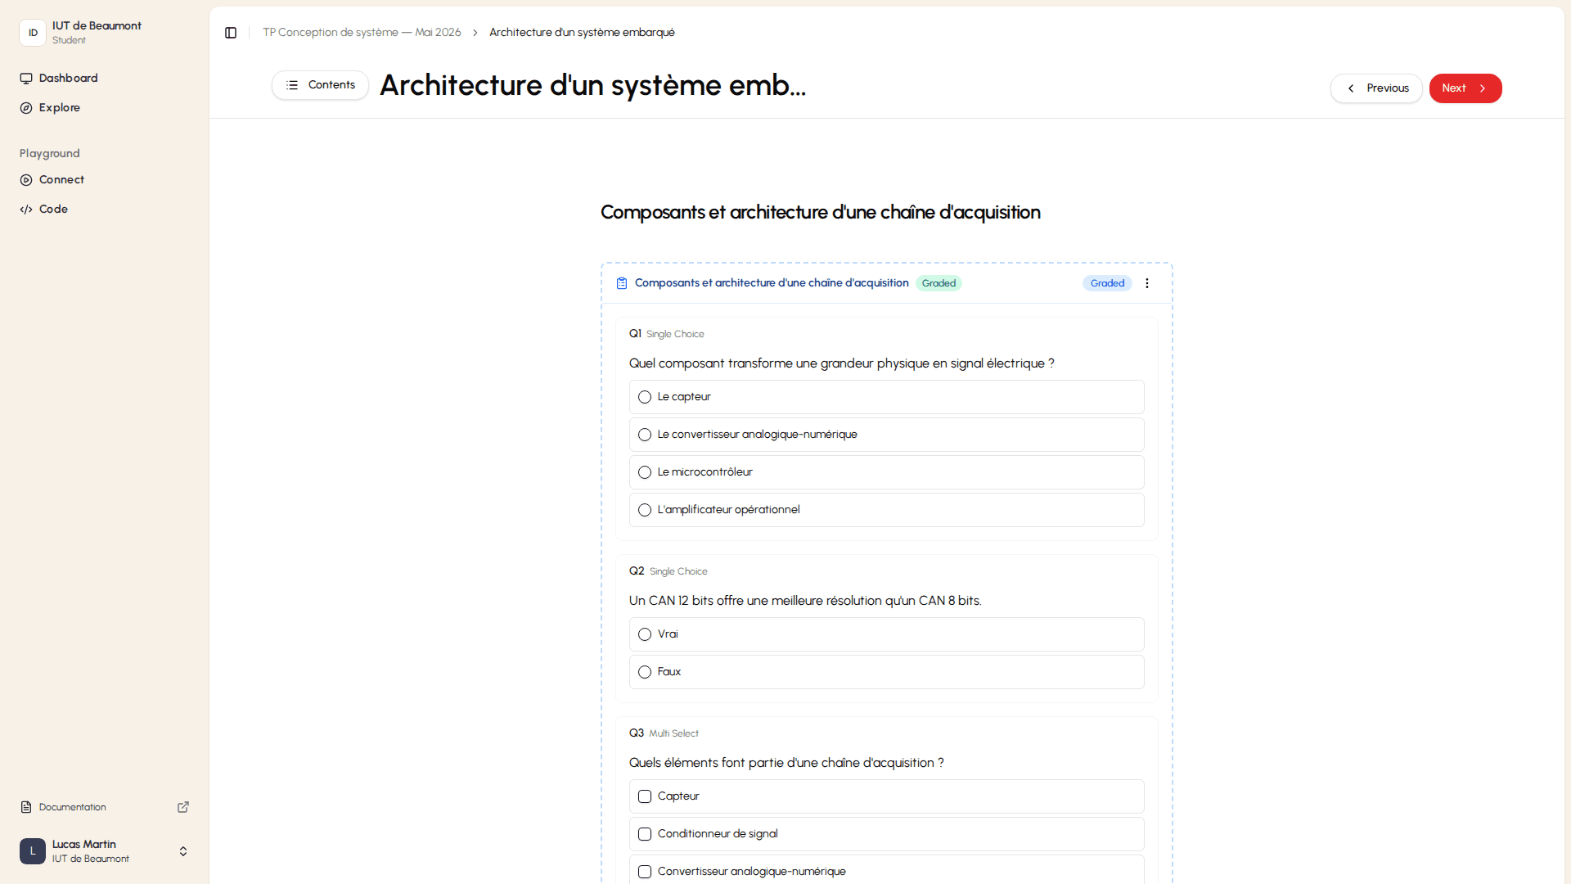The image size is (1571, 884).
Task: Check Conditionneur de signal
Action: pos(645,834)
